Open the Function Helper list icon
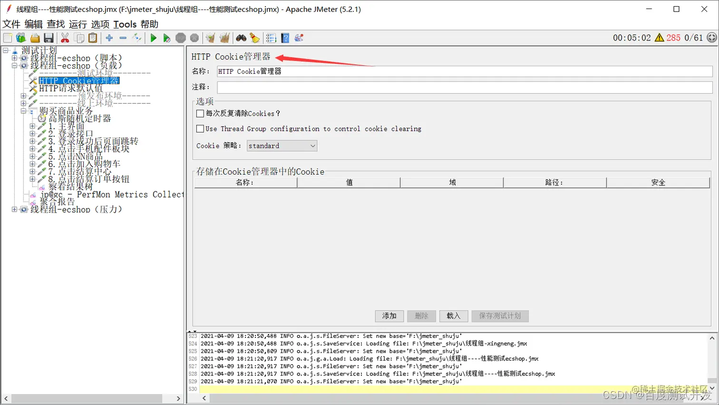 pos(271,38)
